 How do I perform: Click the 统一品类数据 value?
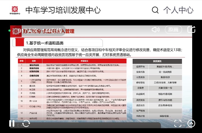coord(165,72)
